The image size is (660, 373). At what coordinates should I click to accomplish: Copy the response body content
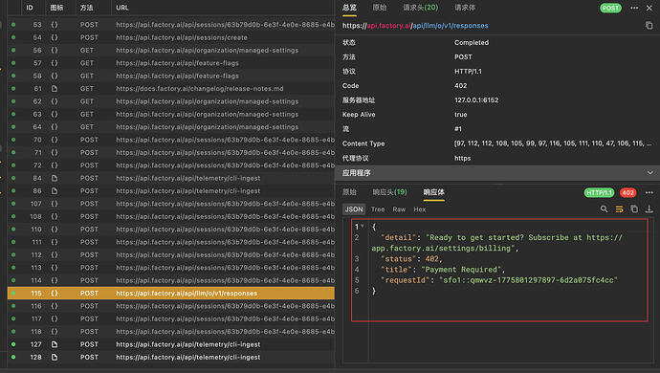pos(634,208)
